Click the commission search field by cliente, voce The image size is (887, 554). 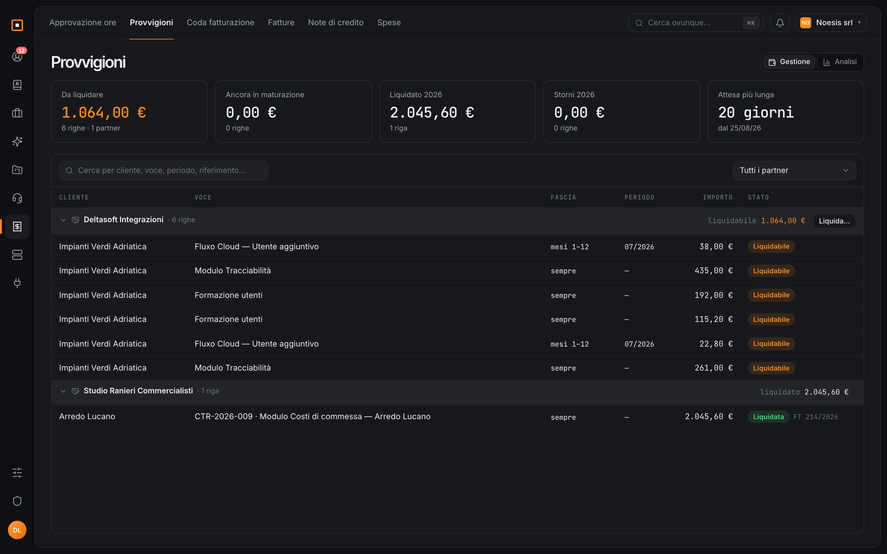(164, 171)
